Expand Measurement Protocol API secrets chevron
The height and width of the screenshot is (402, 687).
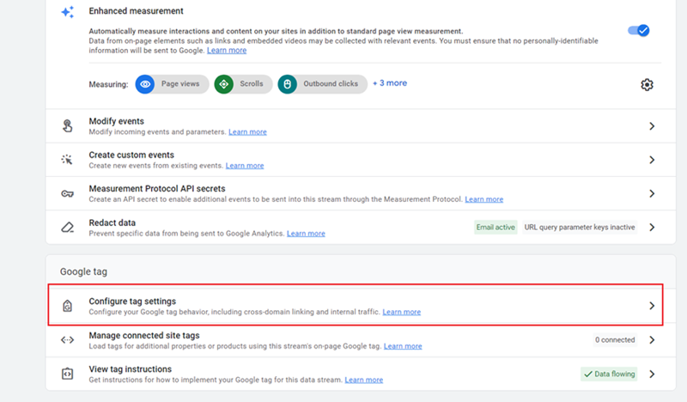652,194
